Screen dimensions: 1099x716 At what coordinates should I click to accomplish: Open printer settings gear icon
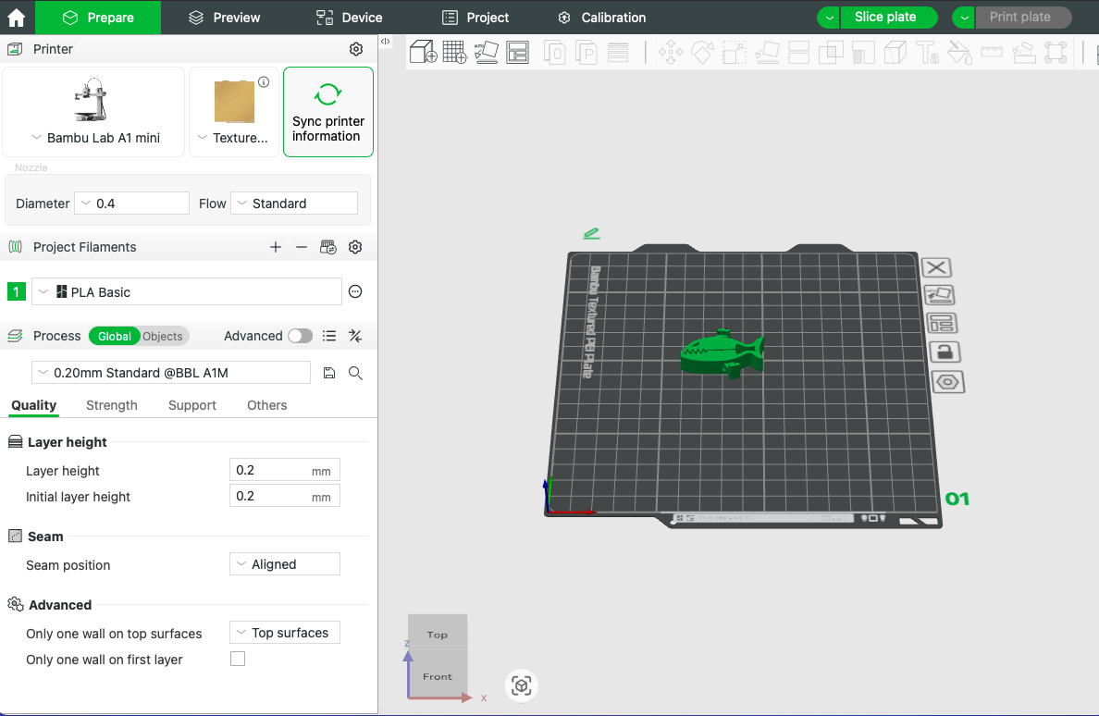[356, 49]
